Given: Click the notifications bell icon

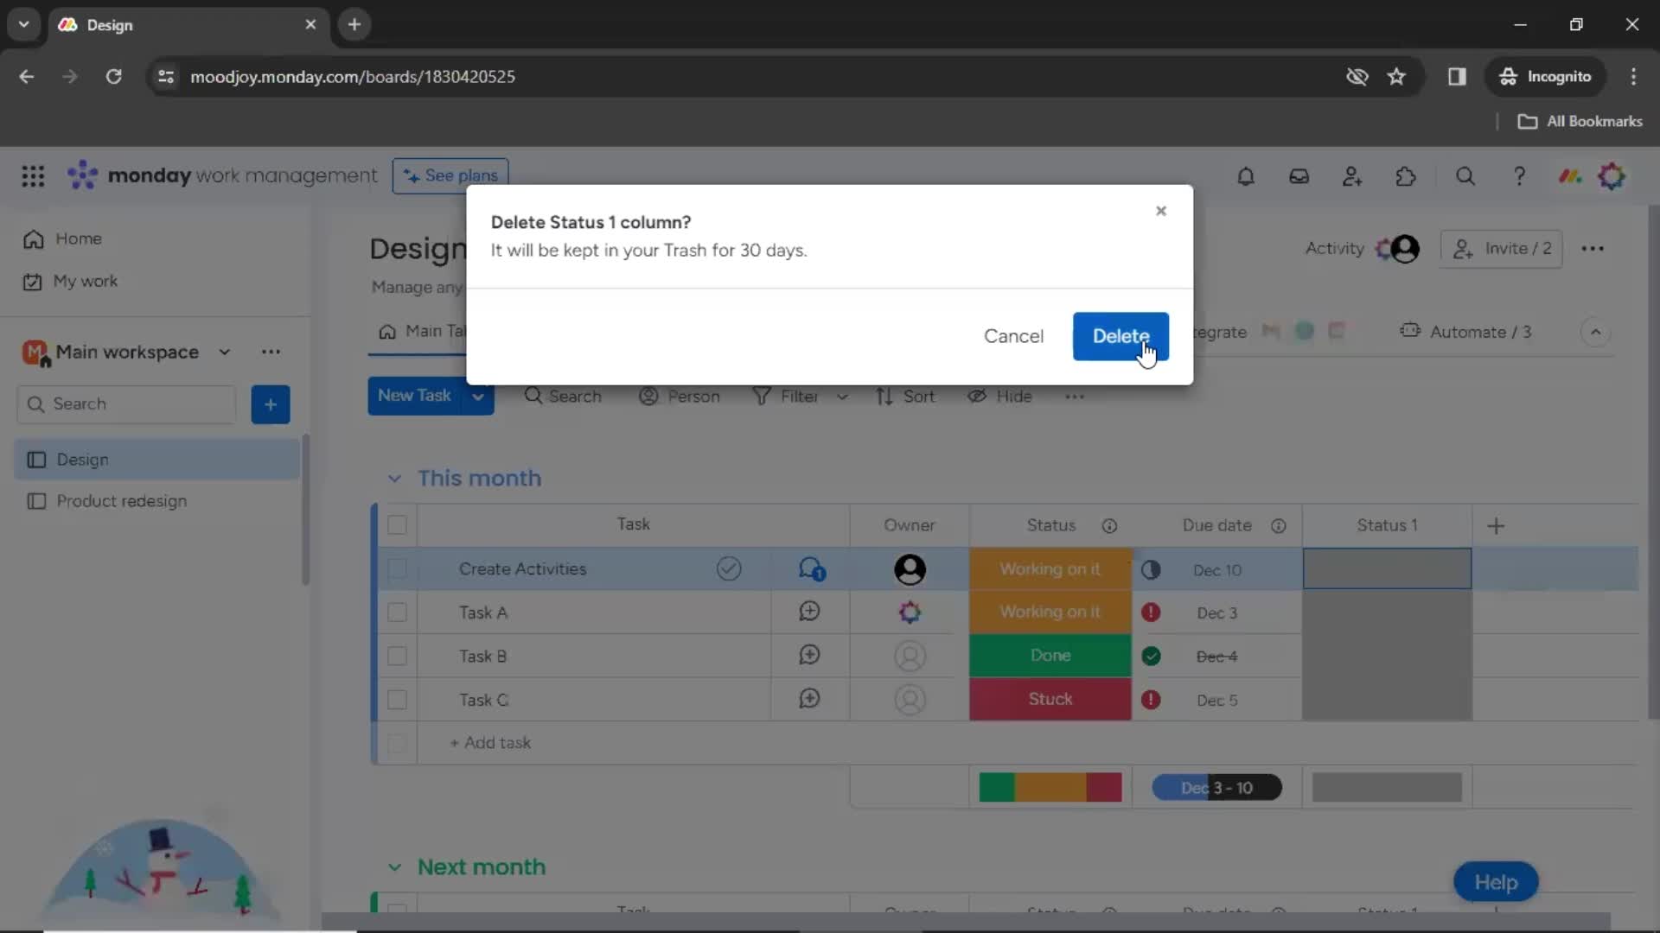Looking at the screenshot, I should [x=1244, y=176].
